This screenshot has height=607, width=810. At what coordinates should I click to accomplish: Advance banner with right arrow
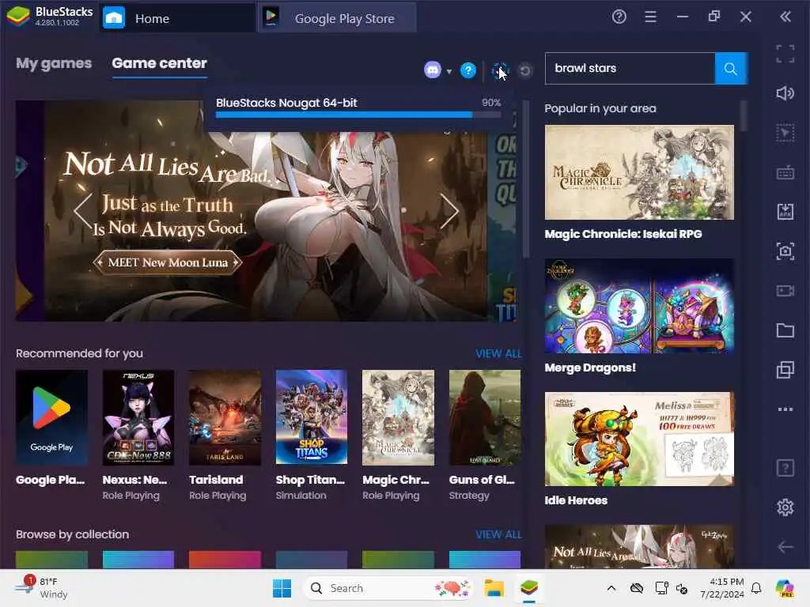coord(449,210)
